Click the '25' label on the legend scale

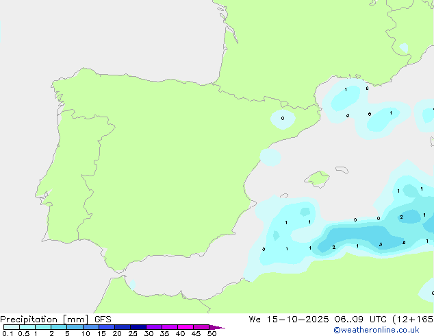pyautogui.click(x=133, y=333)
